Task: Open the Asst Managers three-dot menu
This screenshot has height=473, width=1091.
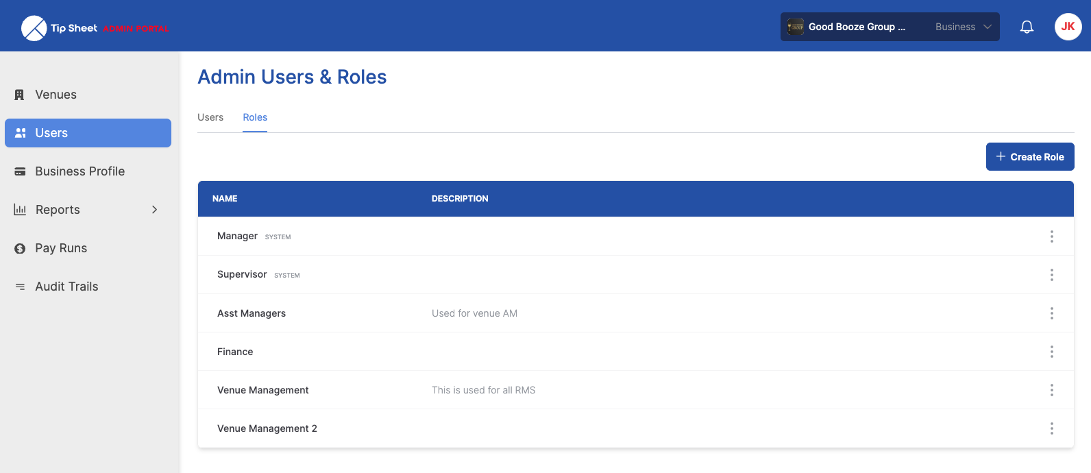Action: point(1051,313)
